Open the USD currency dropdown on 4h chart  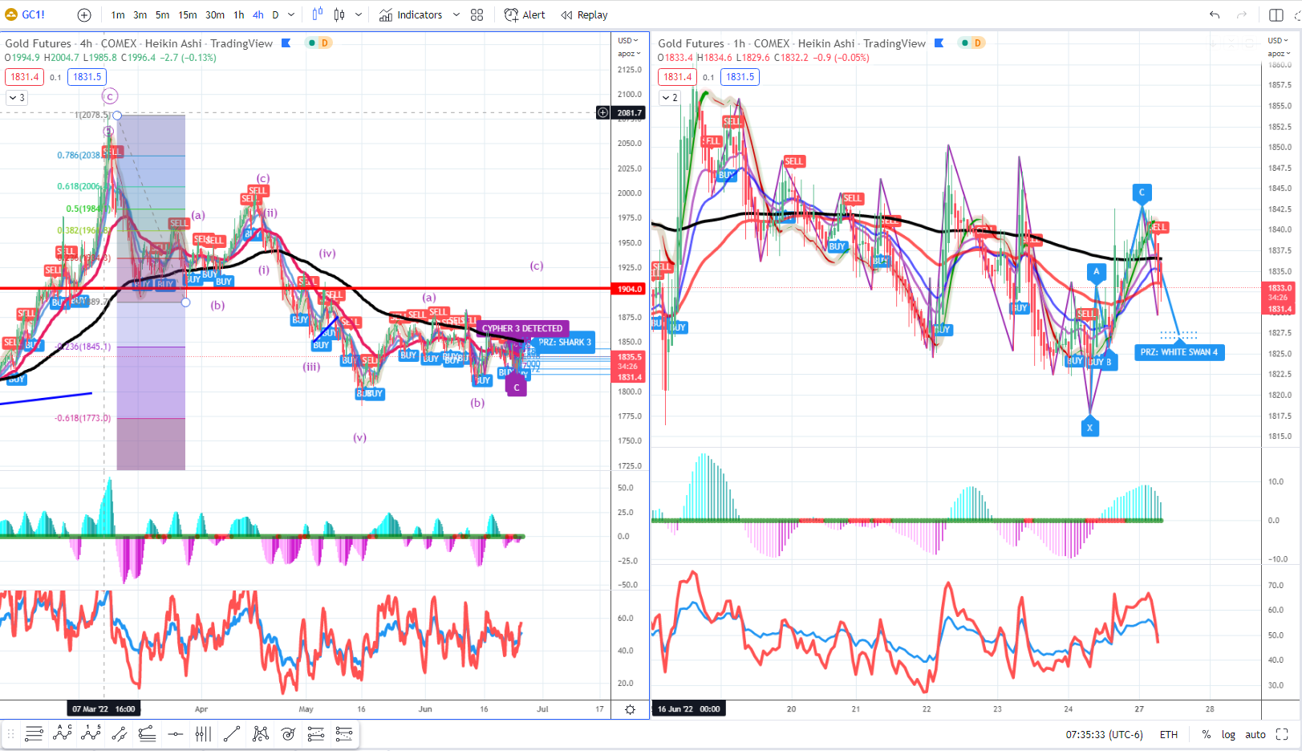628,40
